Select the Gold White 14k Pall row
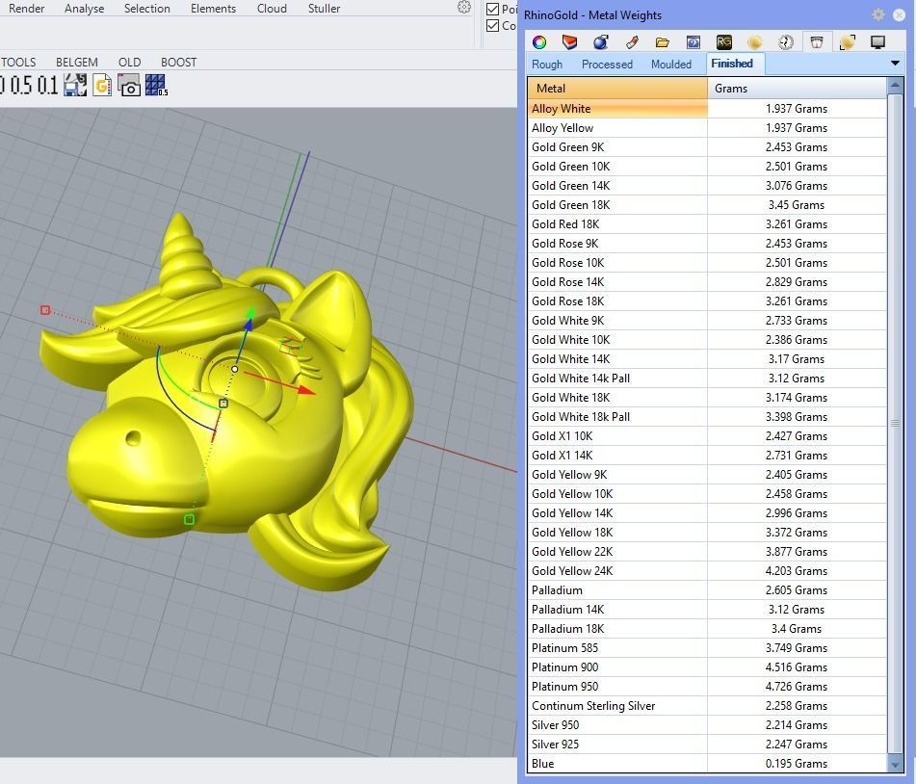Viewport: 916px width, 784px height. click(707, 379)
